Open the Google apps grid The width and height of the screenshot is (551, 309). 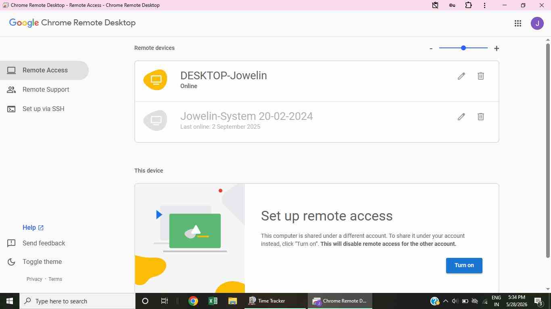pyautogui.click(x=518, y=23)
